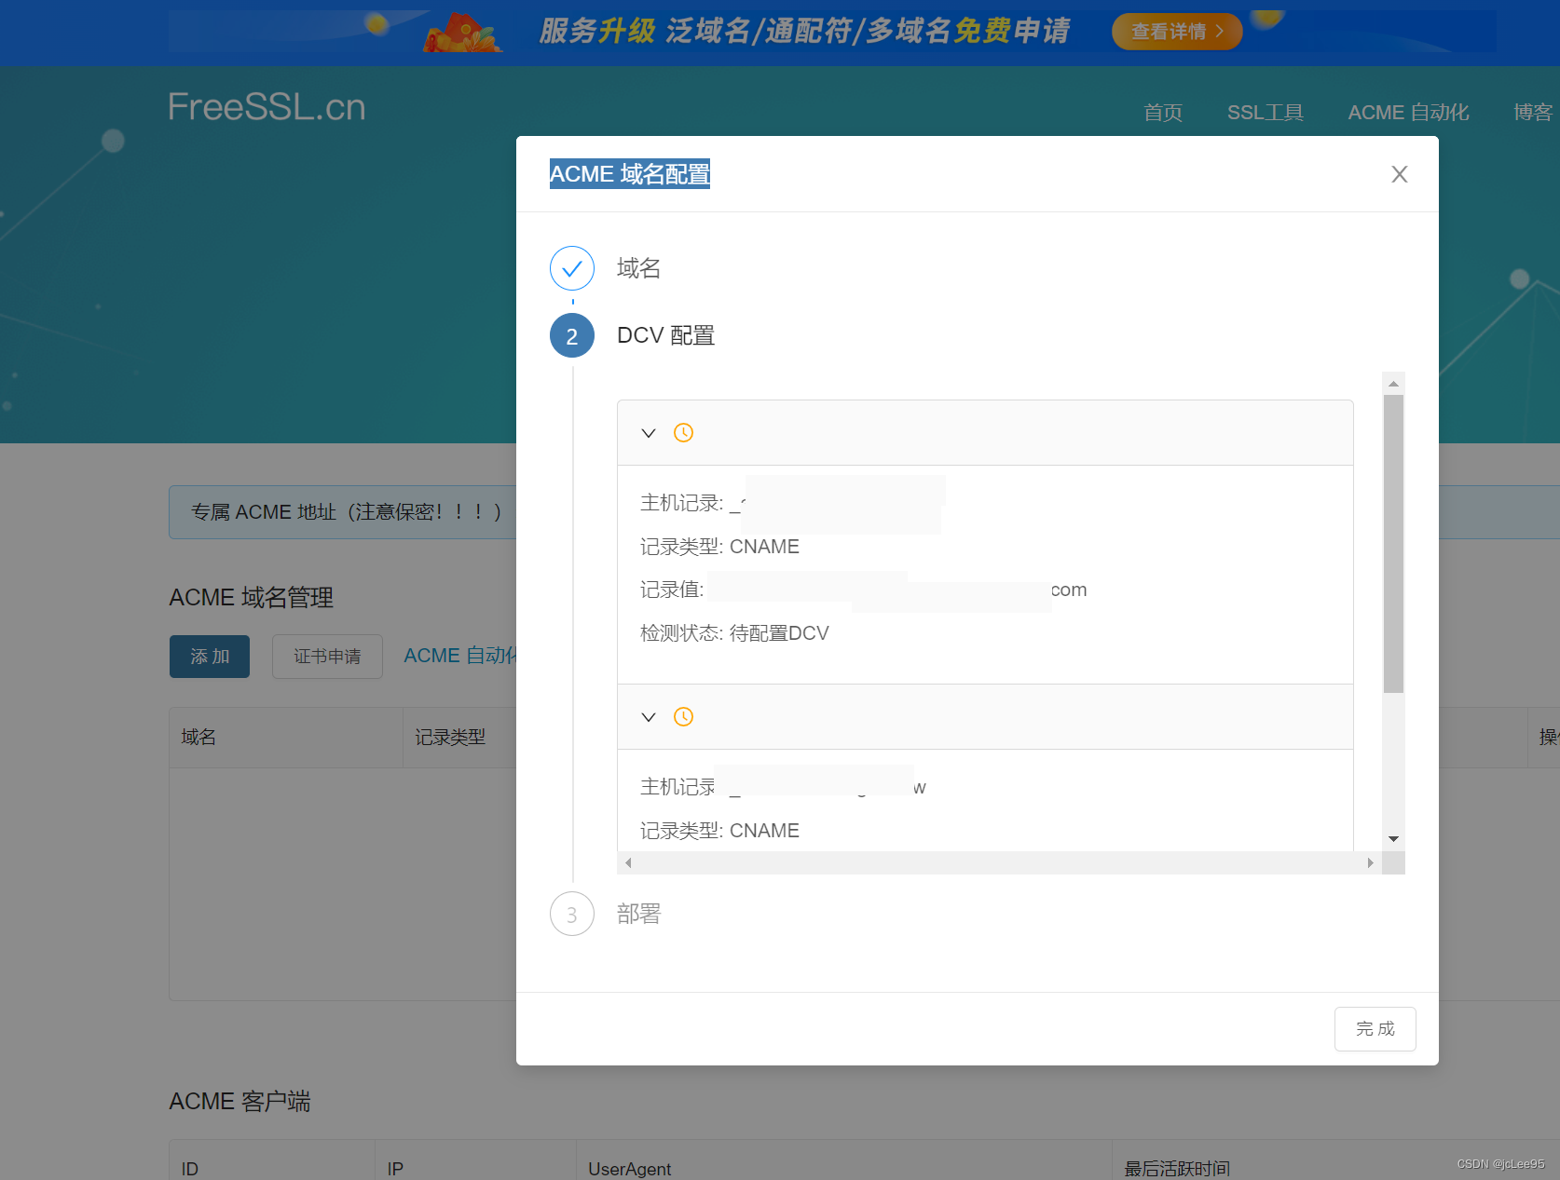
Task: Click the 域名 step label
Action: pos(638,268)
